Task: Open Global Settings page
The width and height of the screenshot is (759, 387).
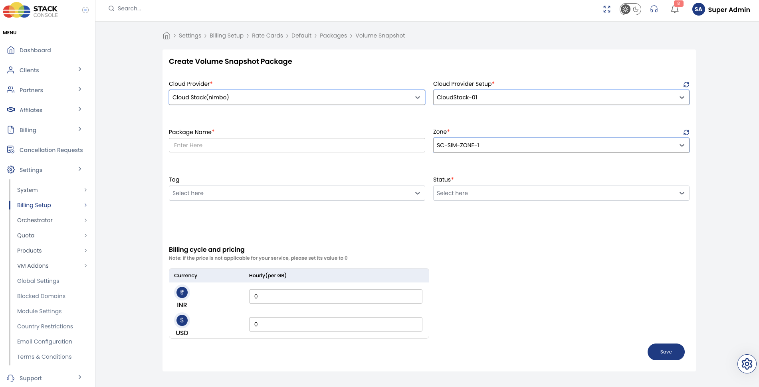Action: click(x=38, y=281)
